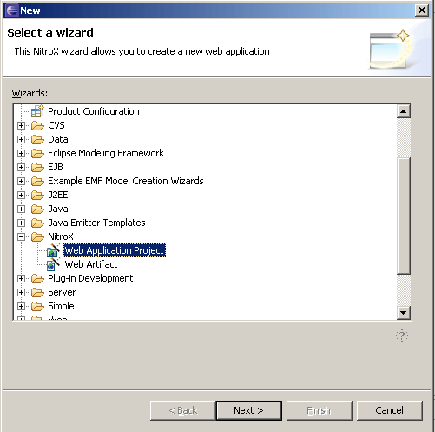The width and height of the screenshot is (435, 432).
Task: Collapse the NitroX tree node
Action: pos(21,237)
